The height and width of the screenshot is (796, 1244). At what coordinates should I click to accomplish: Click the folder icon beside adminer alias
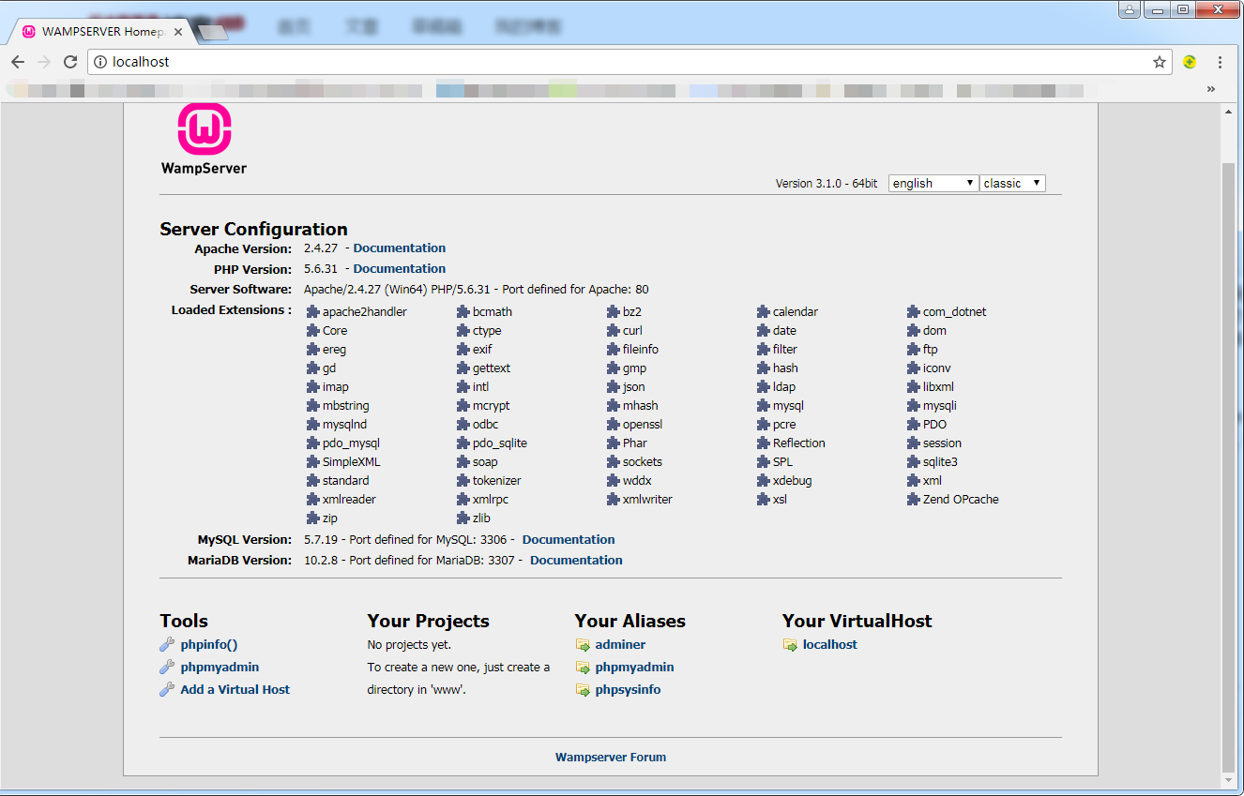[x=583, y=645]
